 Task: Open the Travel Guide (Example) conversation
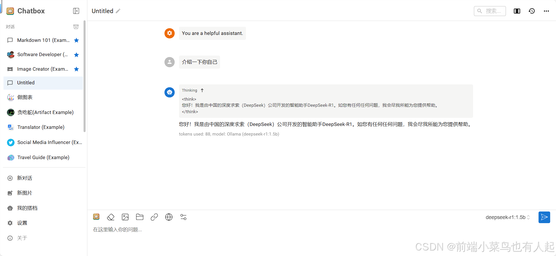click(43, 157)
